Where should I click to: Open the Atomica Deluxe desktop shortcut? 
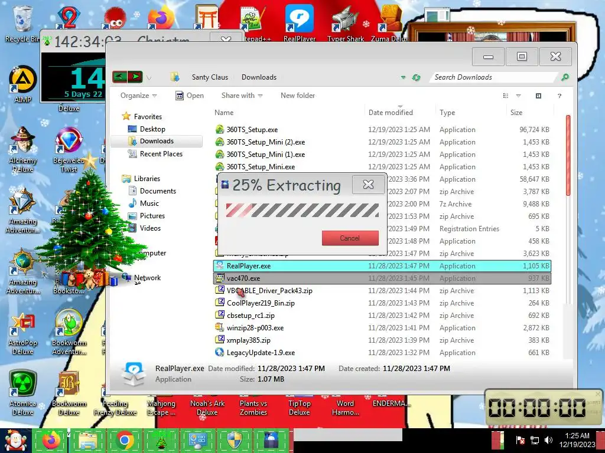[22, 393]
